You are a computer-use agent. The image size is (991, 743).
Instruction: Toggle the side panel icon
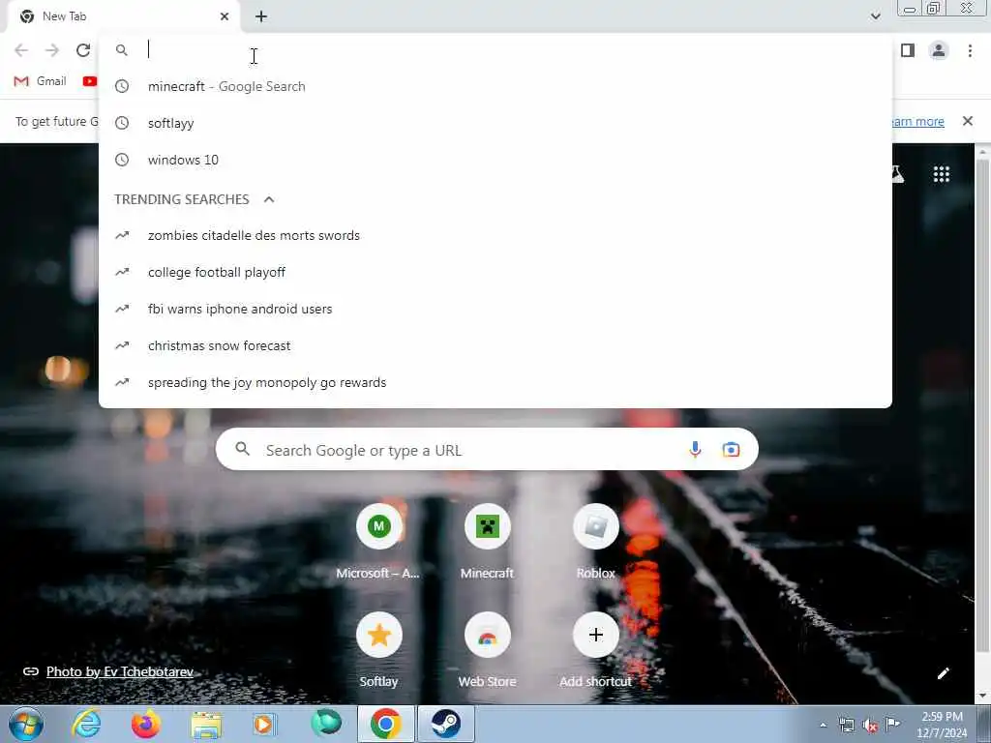908,50
